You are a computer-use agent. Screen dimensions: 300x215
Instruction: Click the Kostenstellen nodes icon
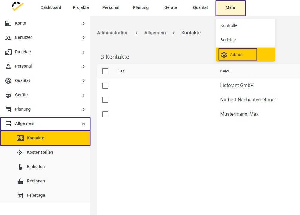(20, 152)
